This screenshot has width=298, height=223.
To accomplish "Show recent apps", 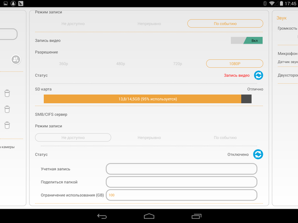I will [x=196, y=216].
